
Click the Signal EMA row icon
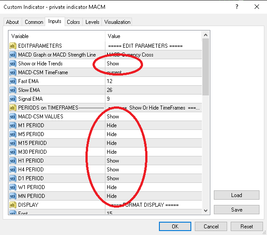(x=13, y=99)
